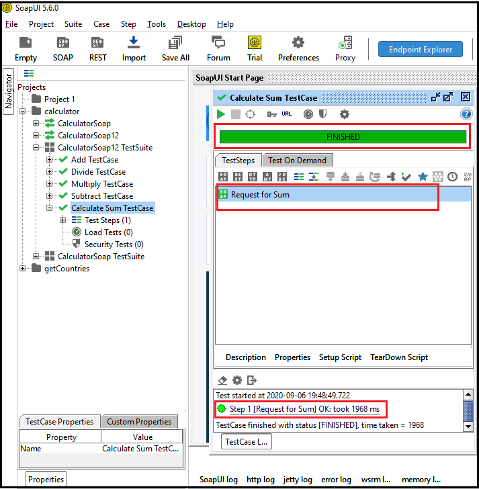Click the navigator list view icon
This screenshot has width=479, height=489.
[x=29, y=73]
